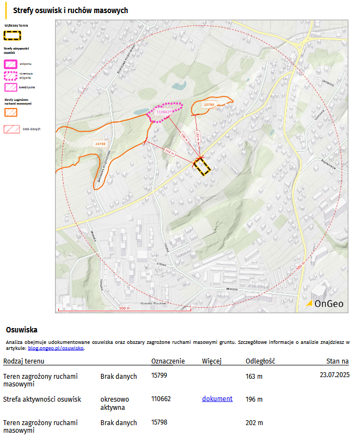Click the orange hatched mass-movement legend symbol

[x=11, y=112]
